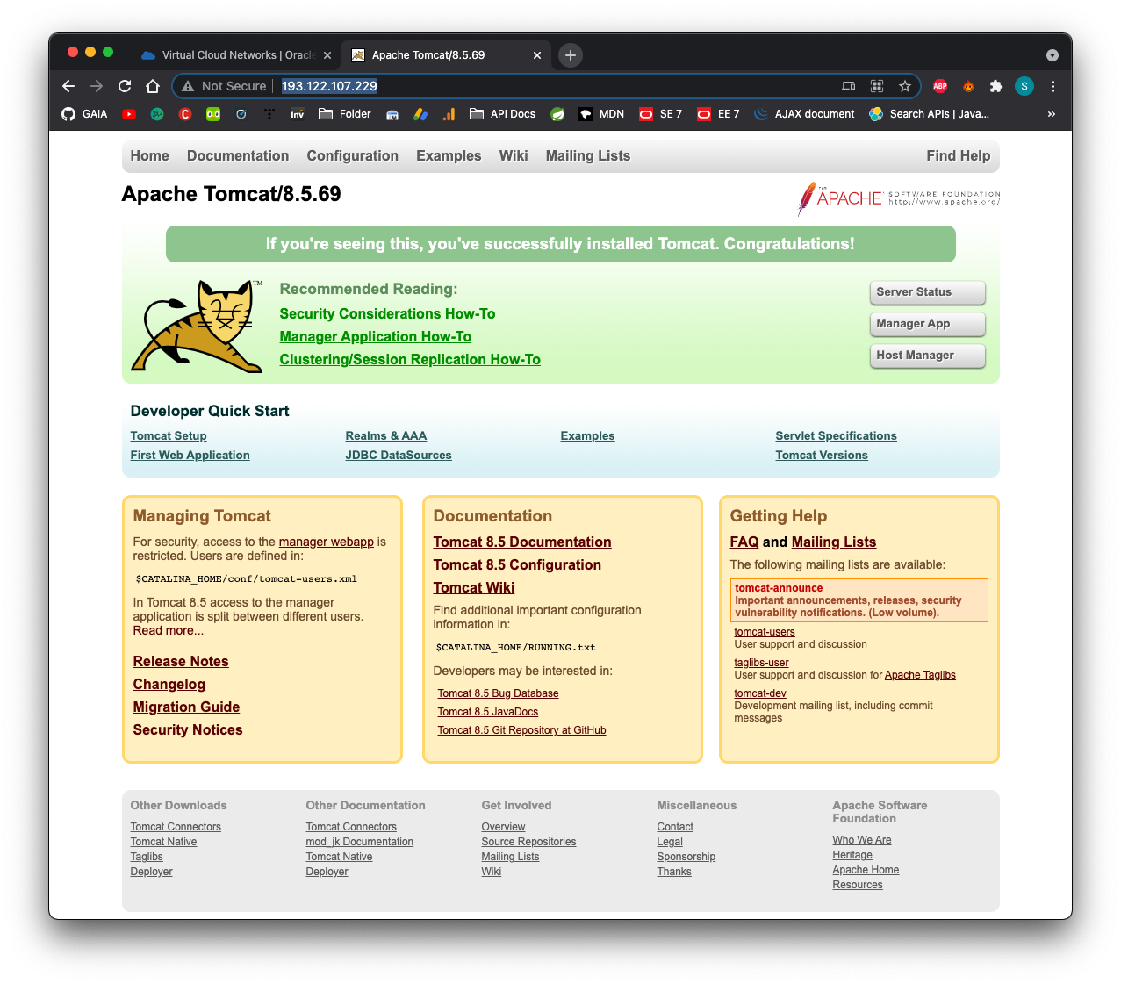Image resolution: width=1121 pixels, height=984 pixels.
Task: Open the orange fox extension icon
Action: (968, 86)
